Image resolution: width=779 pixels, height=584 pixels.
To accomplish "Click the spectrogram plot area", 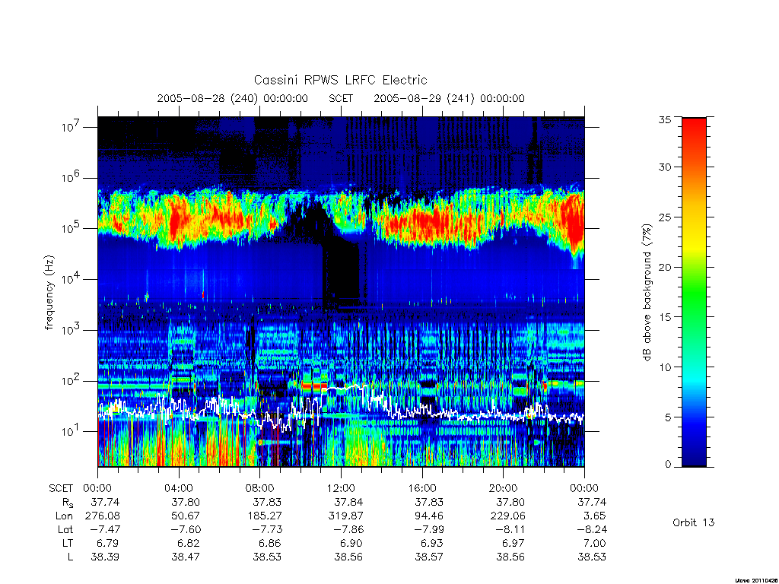I will [x=341, y=292].
